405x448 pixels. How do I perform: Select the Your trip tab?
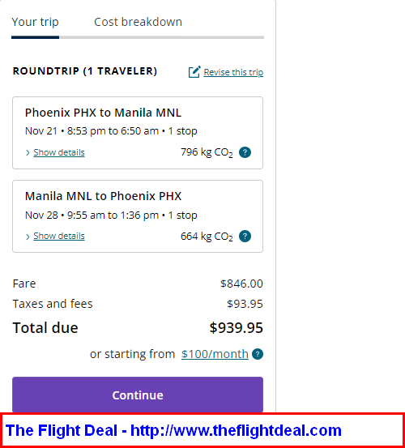pos(35,22)
